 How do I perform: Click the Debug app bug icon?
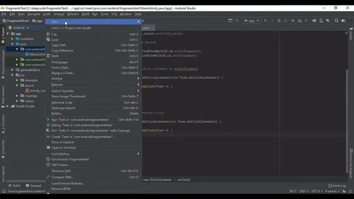click(279, 20)
